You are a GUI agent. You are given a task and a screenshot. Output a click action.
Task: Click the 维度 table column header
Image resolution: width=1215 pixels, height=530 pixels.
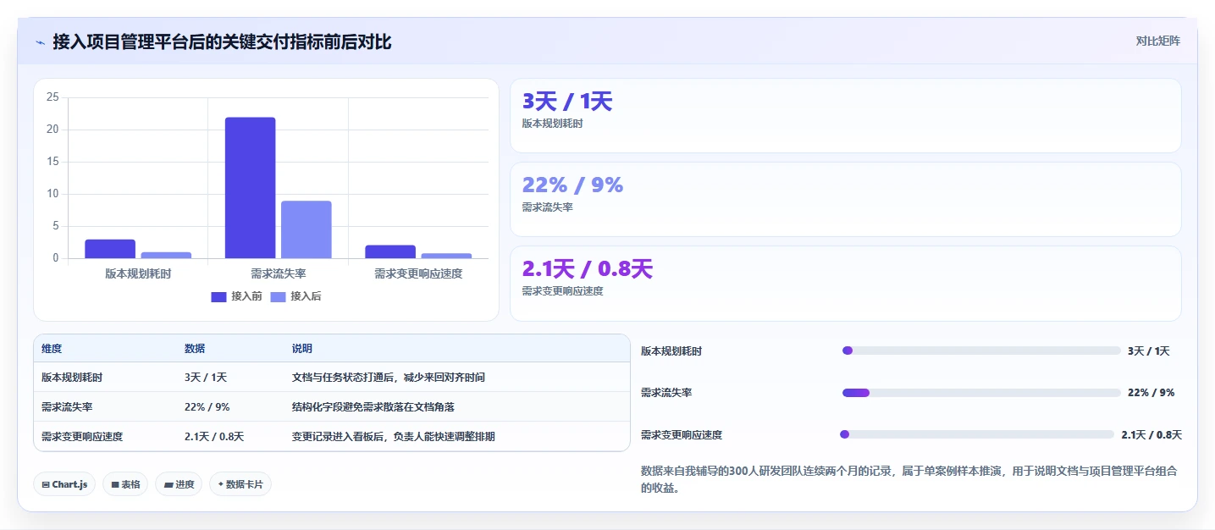pyautogui.click(x=52, y=349)
